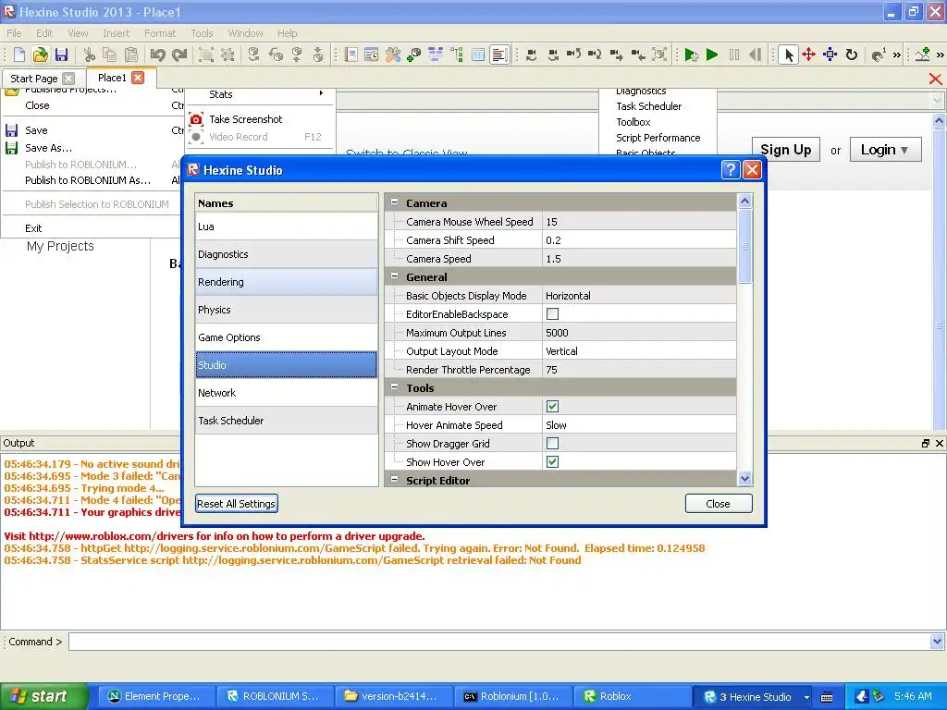The height and width of the screenshot is (710, 947).
Task: Click the Ungroup selection toolbar icon
Action: (228, 55)
